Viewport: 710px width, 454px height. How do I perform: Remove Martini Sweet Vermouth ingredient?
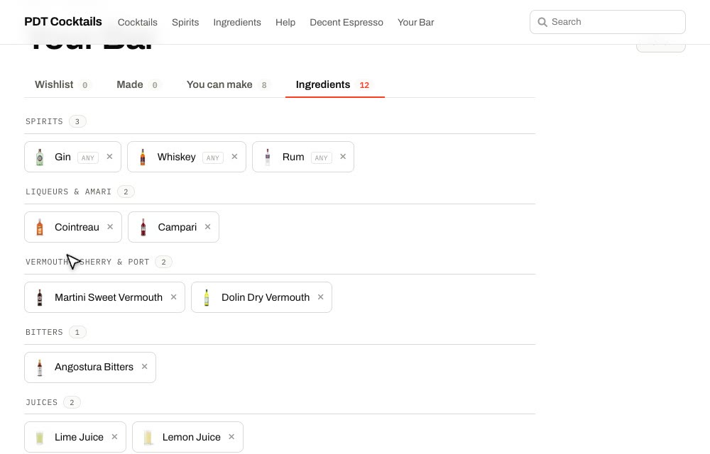pos(173,297)
